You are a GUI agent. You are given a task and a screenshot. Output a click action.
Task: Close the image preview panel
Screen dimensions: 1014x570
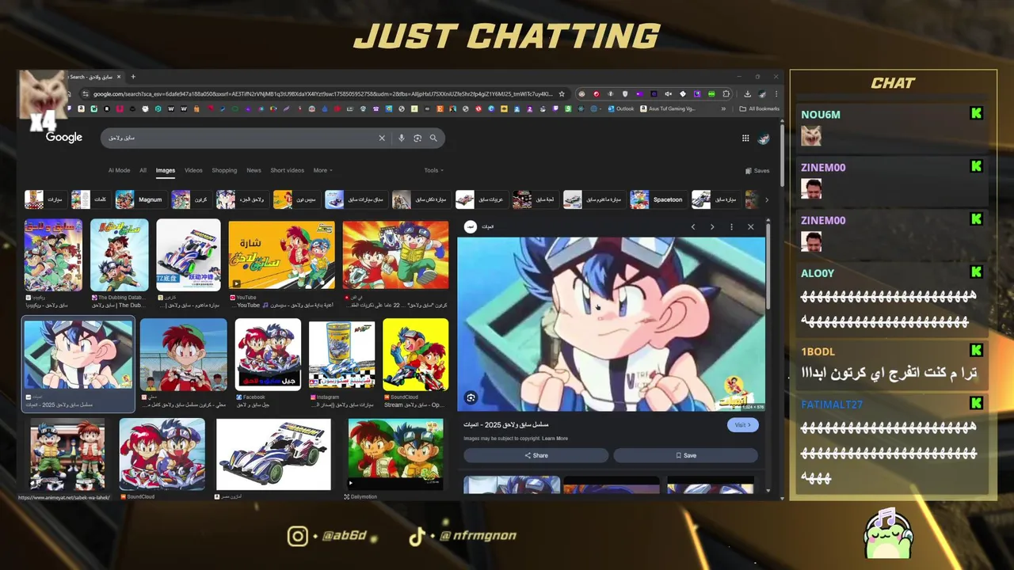[751, 226]
